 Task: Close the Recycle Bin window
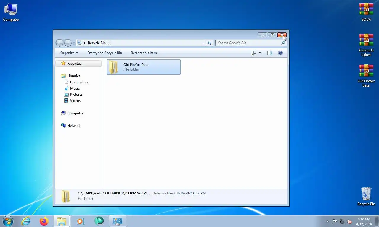pyautogui.click(x=282, y=35)
